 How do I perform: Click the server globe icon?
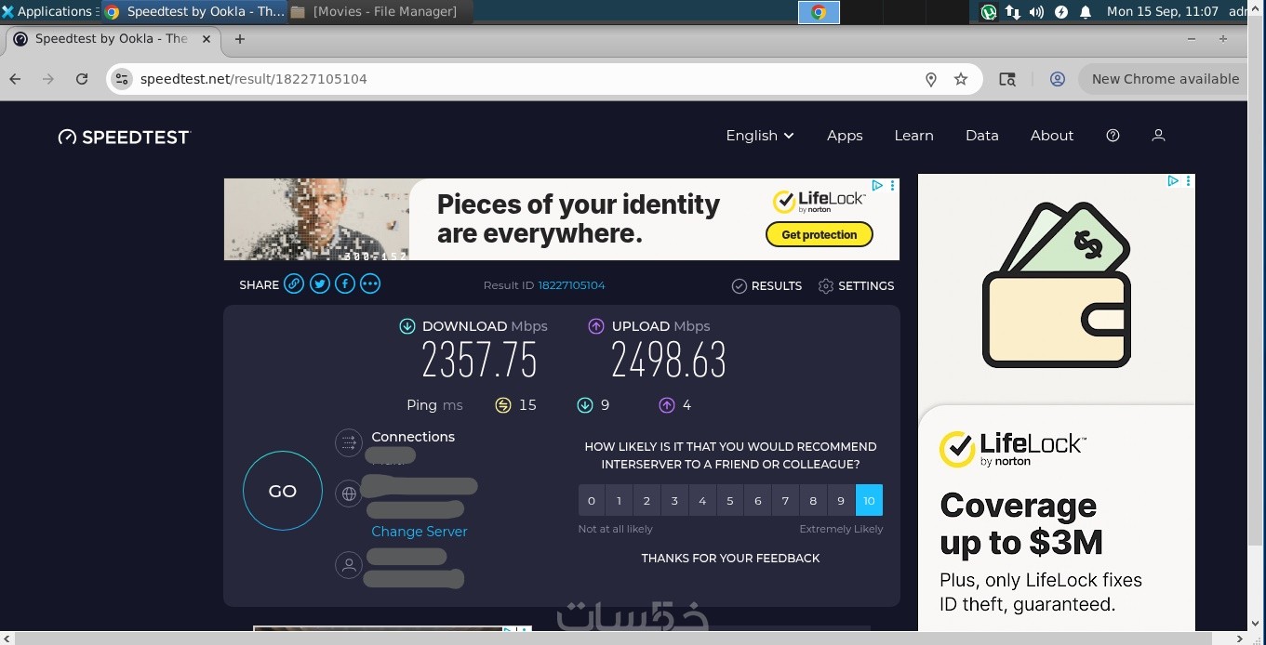tap(349, 494)
